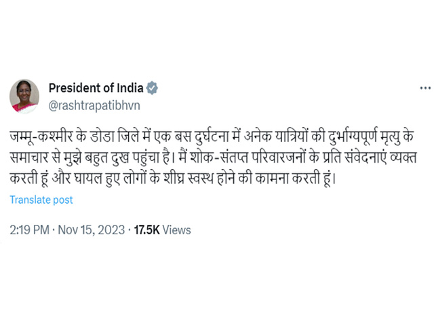This screenshot has width=434, height=326.
Task: Click the word डोडा in the post
Action: click(x=102, y=137)
